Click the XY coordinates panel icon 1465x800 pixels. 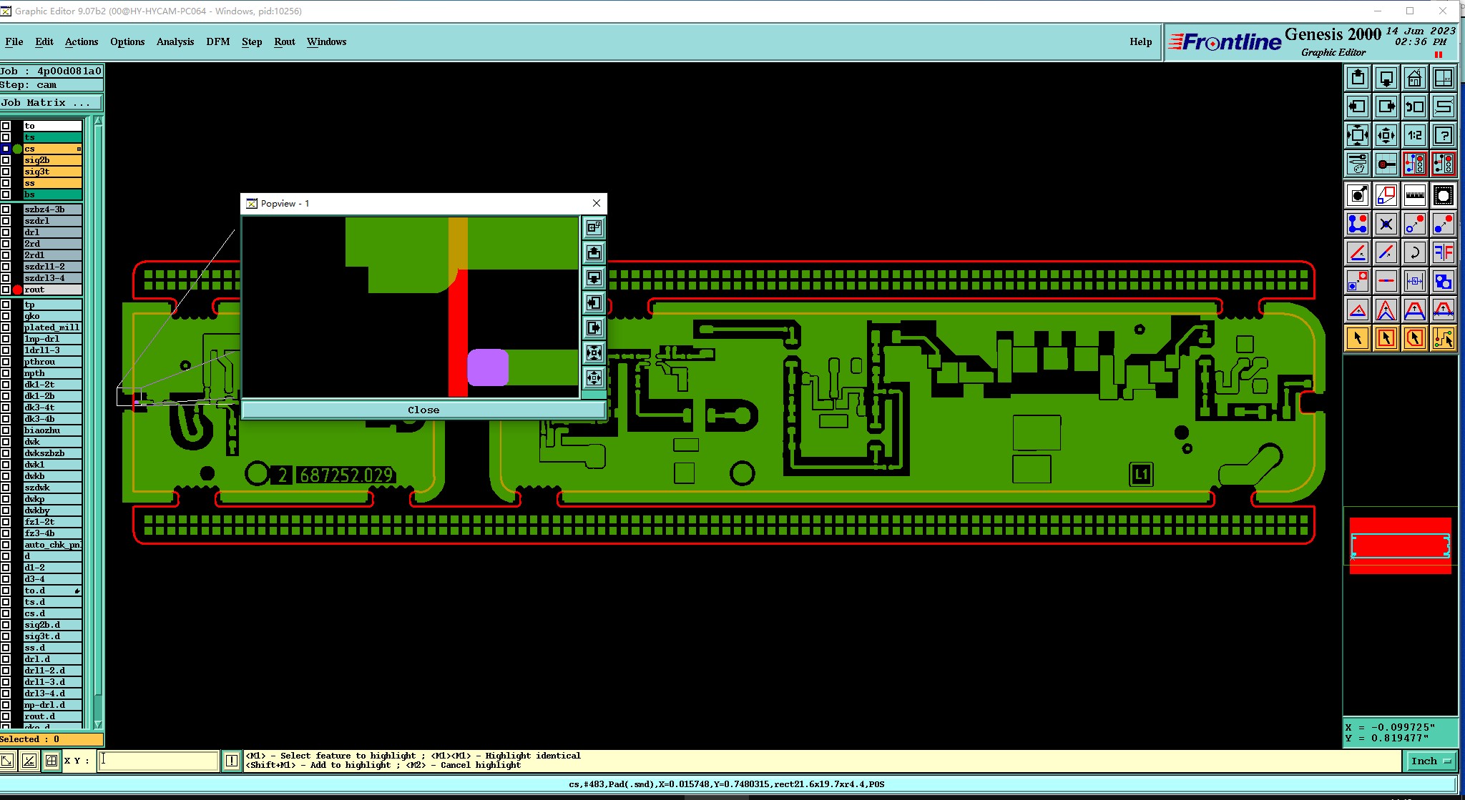pos(1443,78)
